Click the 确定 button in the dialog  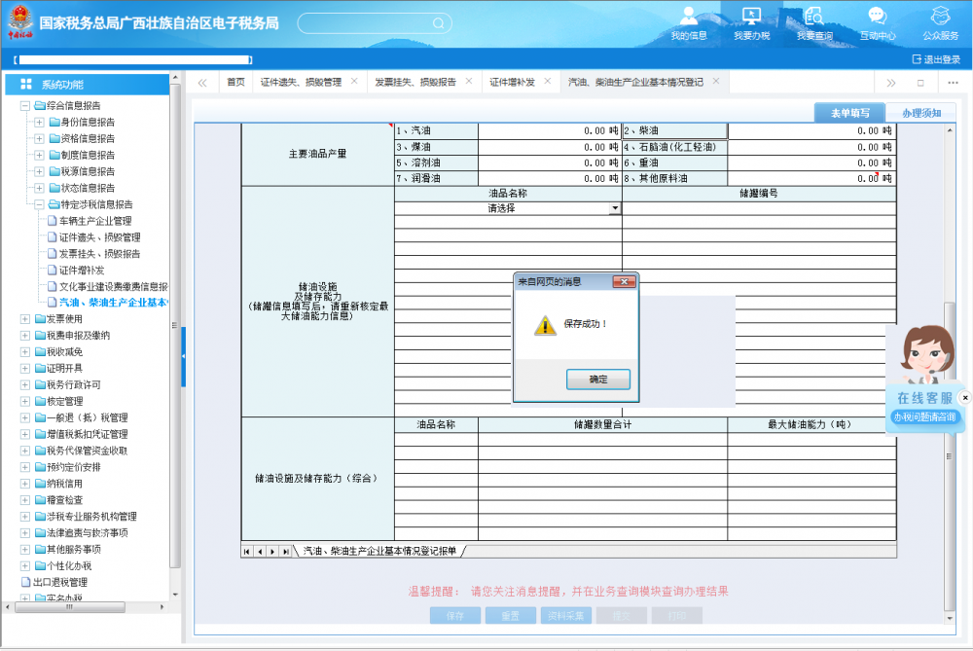tap(597, 379)
